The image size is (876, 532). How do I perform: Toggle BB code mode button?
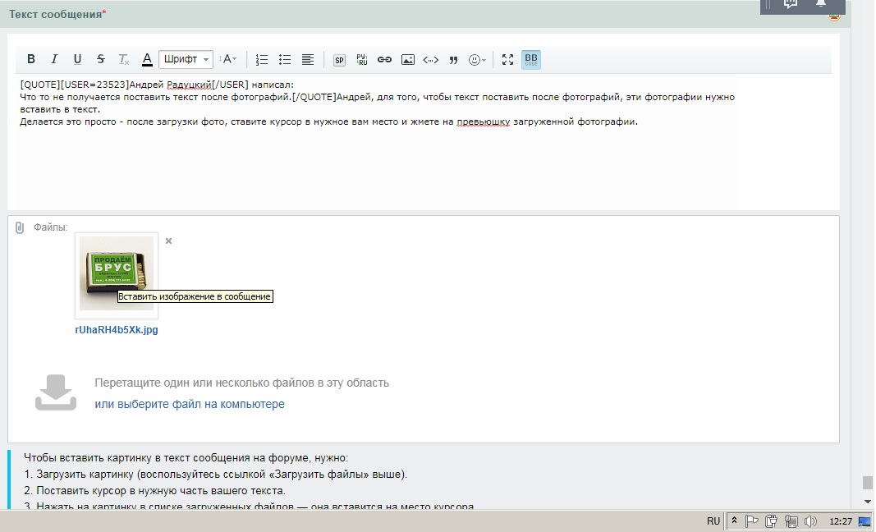point(531,59)
